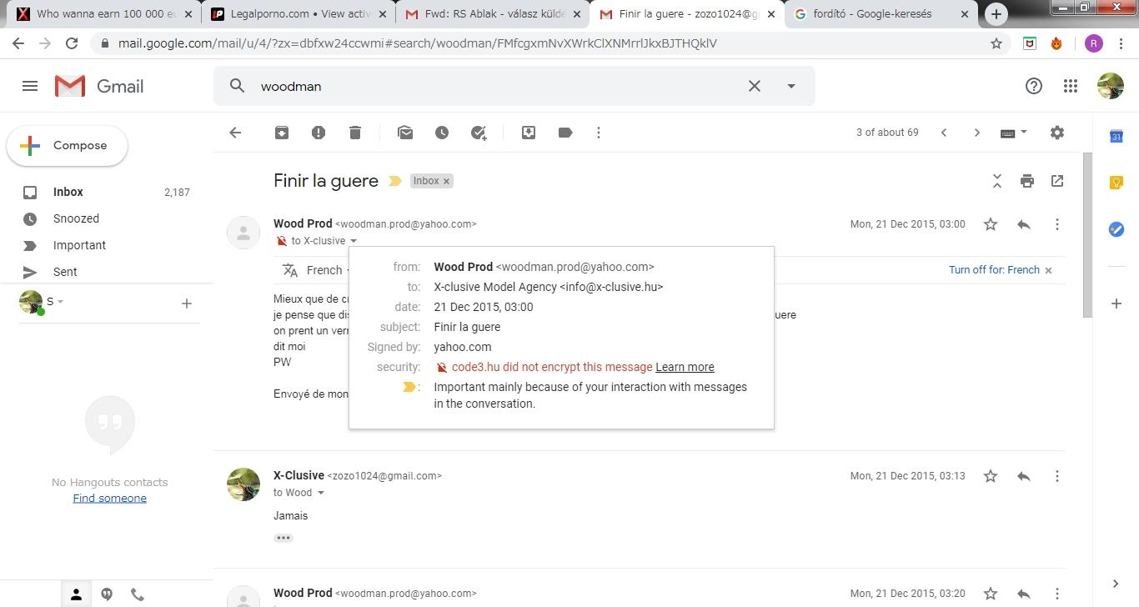Star the X-Clusive message at 03:13
Image resolution: width=1139 pixels, height=607 pixels.
991,476
